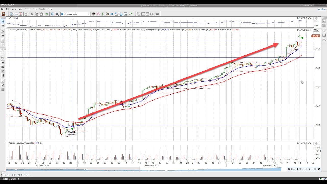
Task: Click the EXT55 (3) pane title
Action: [13, 18]
